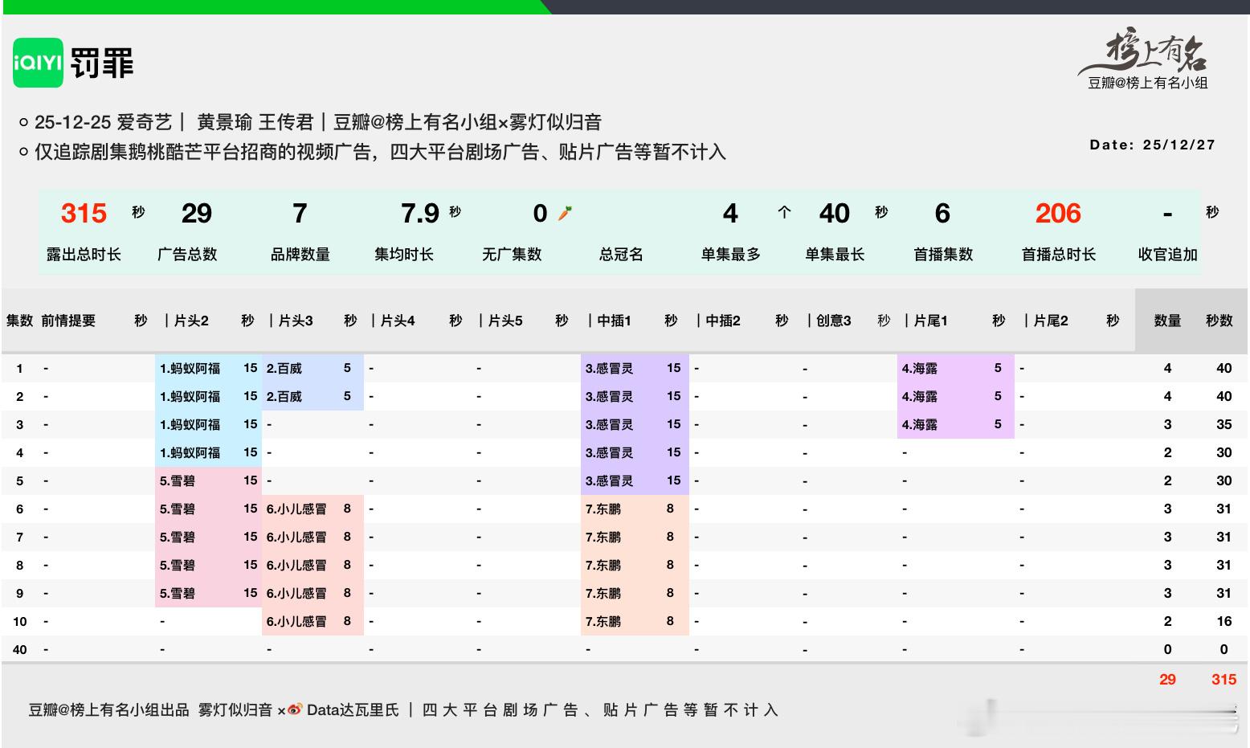This screenshot has height=748, width=1250.
Task: Click the 收官追加 stat label
Action: tap(1168, 255)
